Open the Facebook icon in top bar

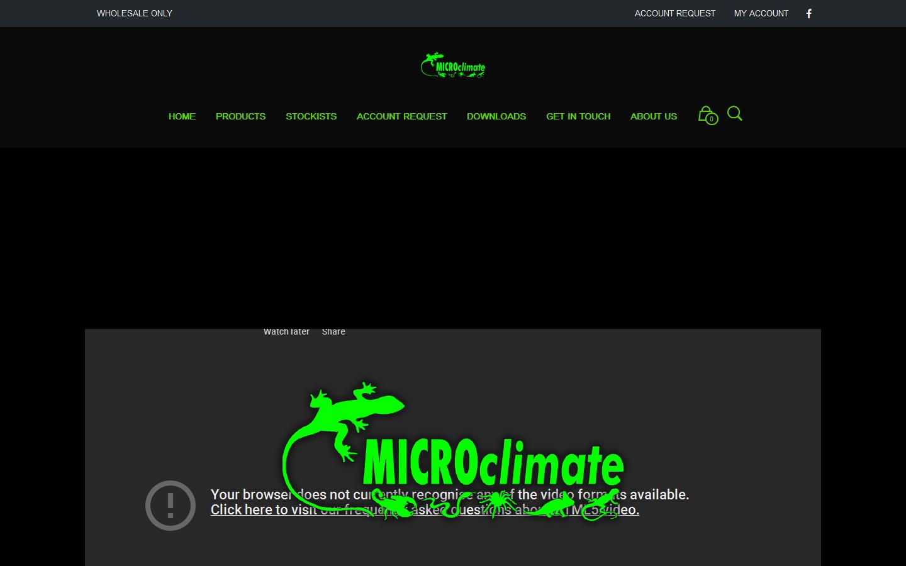tap(808, 13)
